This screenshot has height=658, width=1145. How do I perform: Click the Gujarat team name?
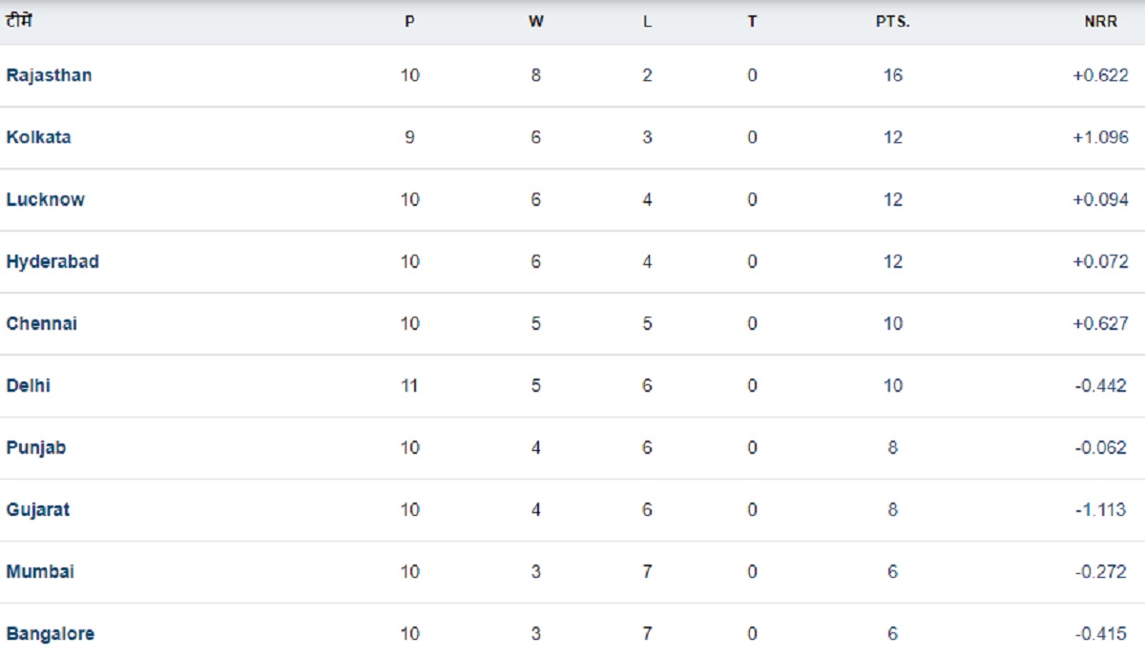click(x=37, y=509)
